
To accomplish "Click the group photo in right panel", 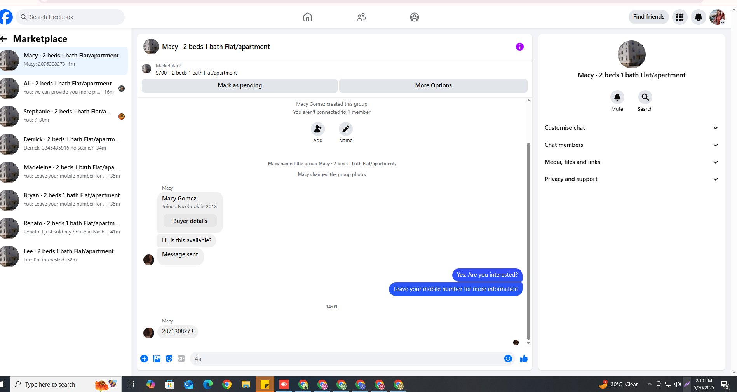I will 632,54.
